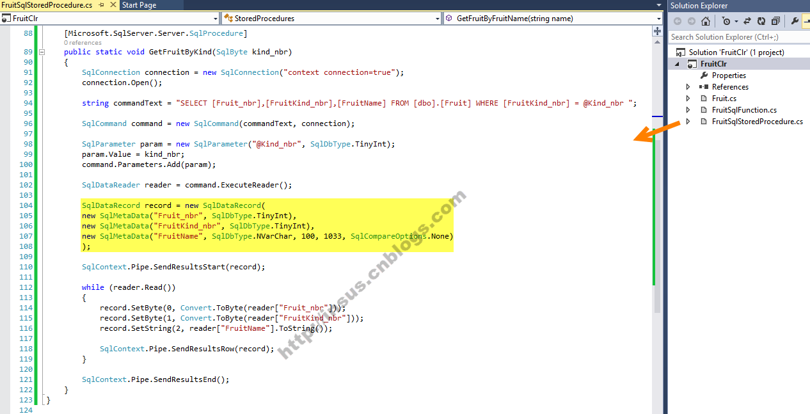Viewport: 810px width, 414px height.
Task: Open Properties via the wrench toolbar icon
Action: 795,21
